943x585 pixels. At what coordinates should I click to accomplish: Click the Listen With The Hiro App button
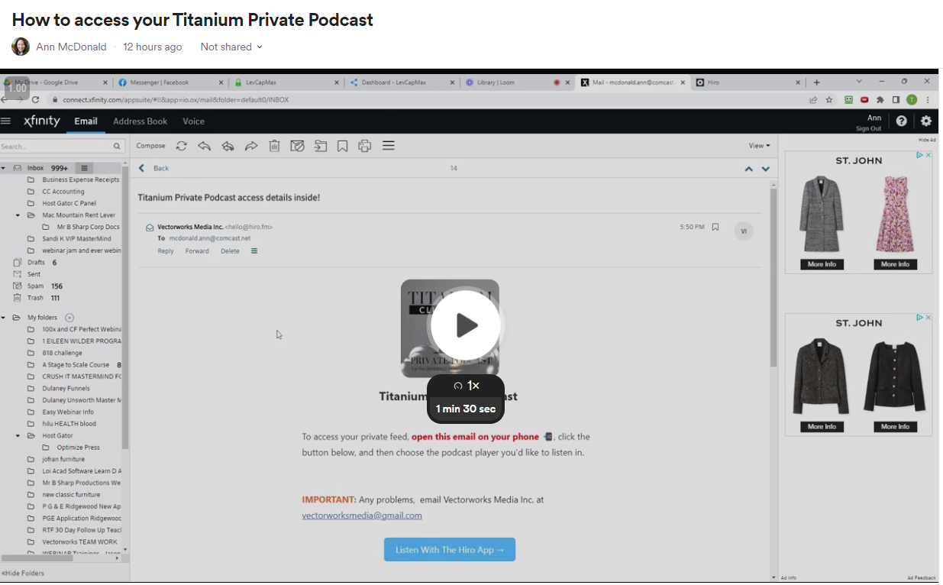(450, 550)
